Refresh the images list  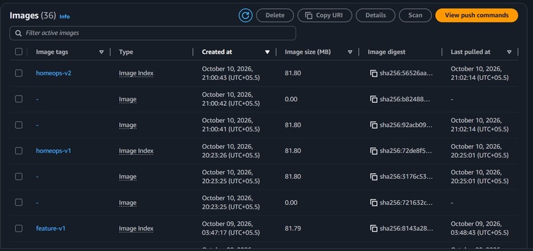tap(245, 15)
